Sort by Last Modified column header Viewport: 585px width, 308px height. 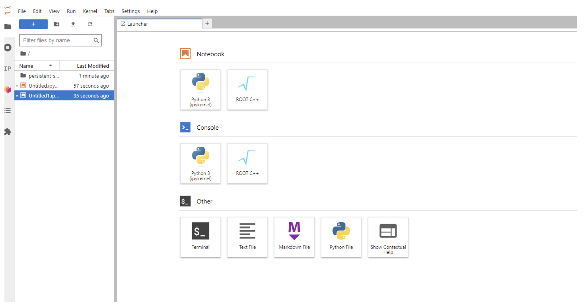coord(93,66)
